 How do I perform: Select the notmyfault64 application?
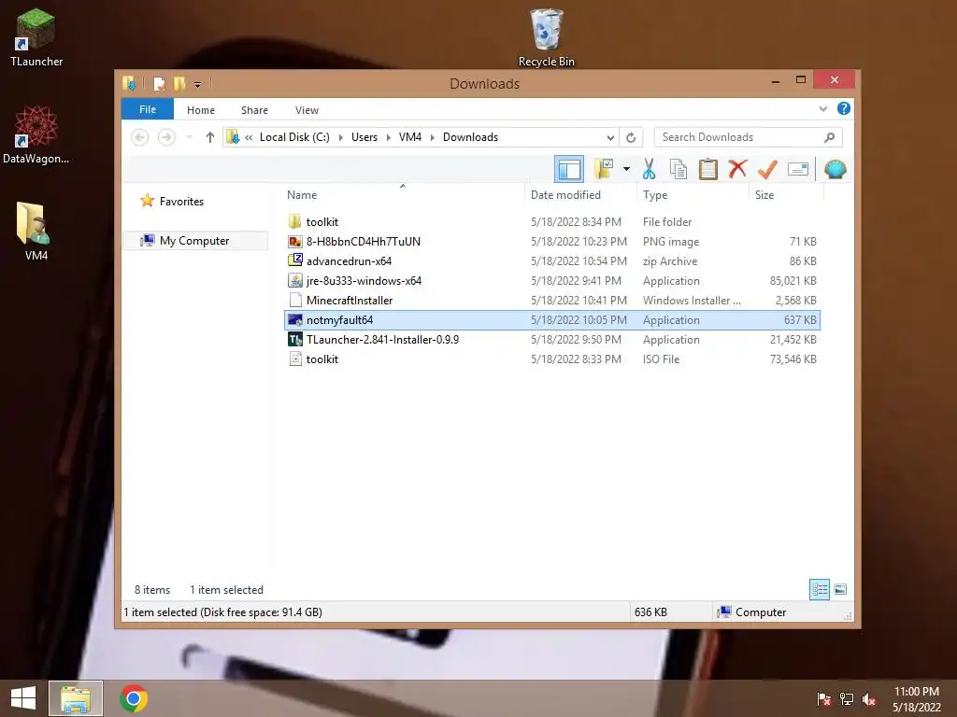[552, 320]
